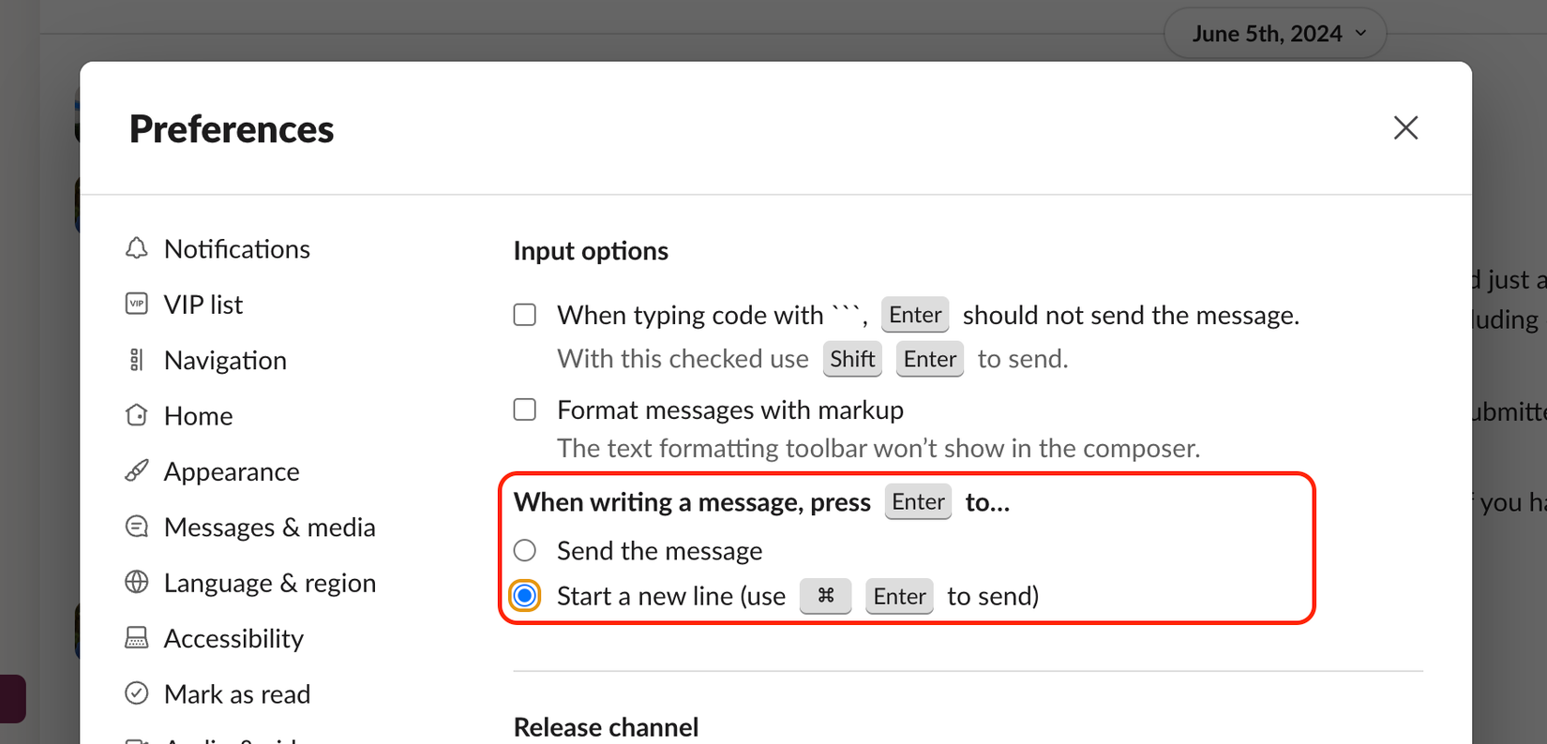Screen dimensions: 1547x744
Task: Click the Preferences dialog title
Action: 232,128
